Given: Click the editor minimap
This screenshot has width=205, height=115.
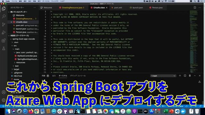Looking at the screenshot, I should click(x=194, y=42).
